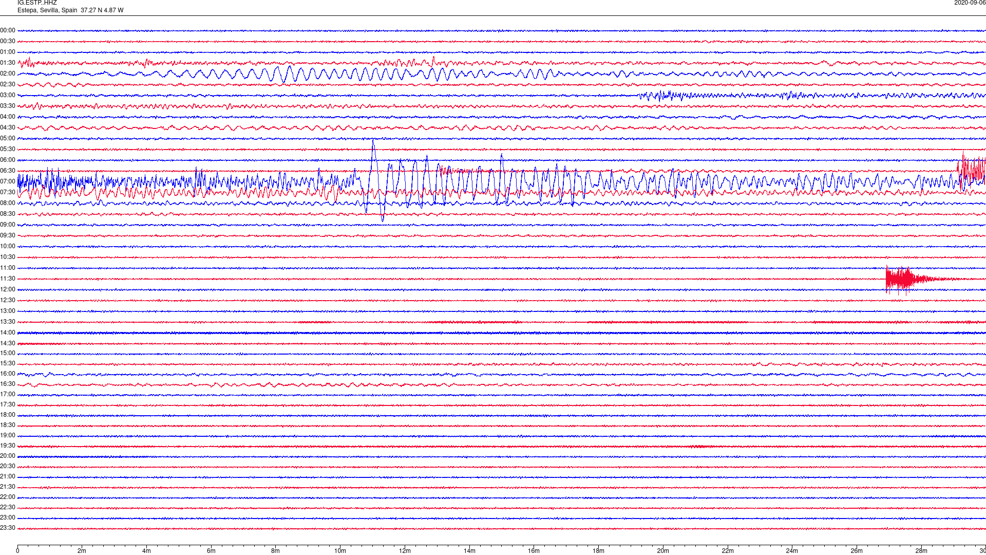Select the 19:30 trace time label

8,446
